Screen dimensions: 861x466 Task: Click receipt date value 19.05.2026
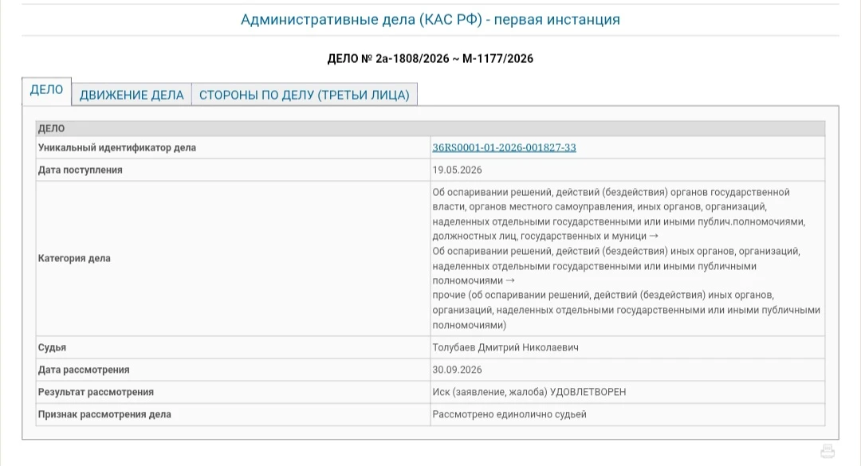click(457, 170)
